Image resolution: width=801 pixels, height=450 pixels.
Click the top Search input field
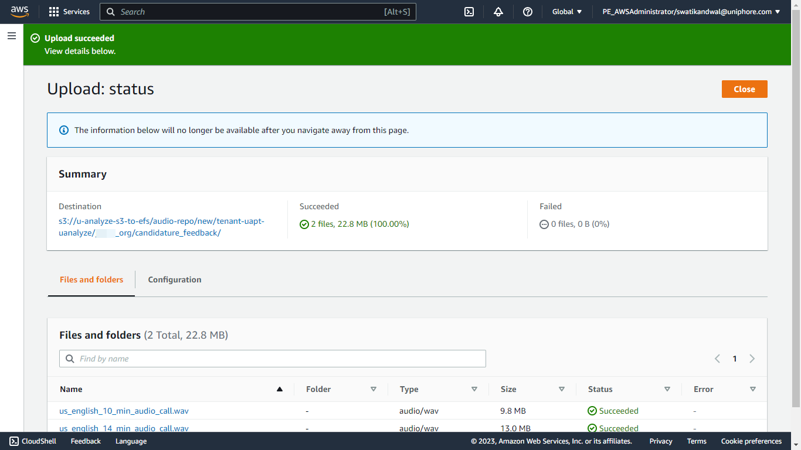pos(258,12)
